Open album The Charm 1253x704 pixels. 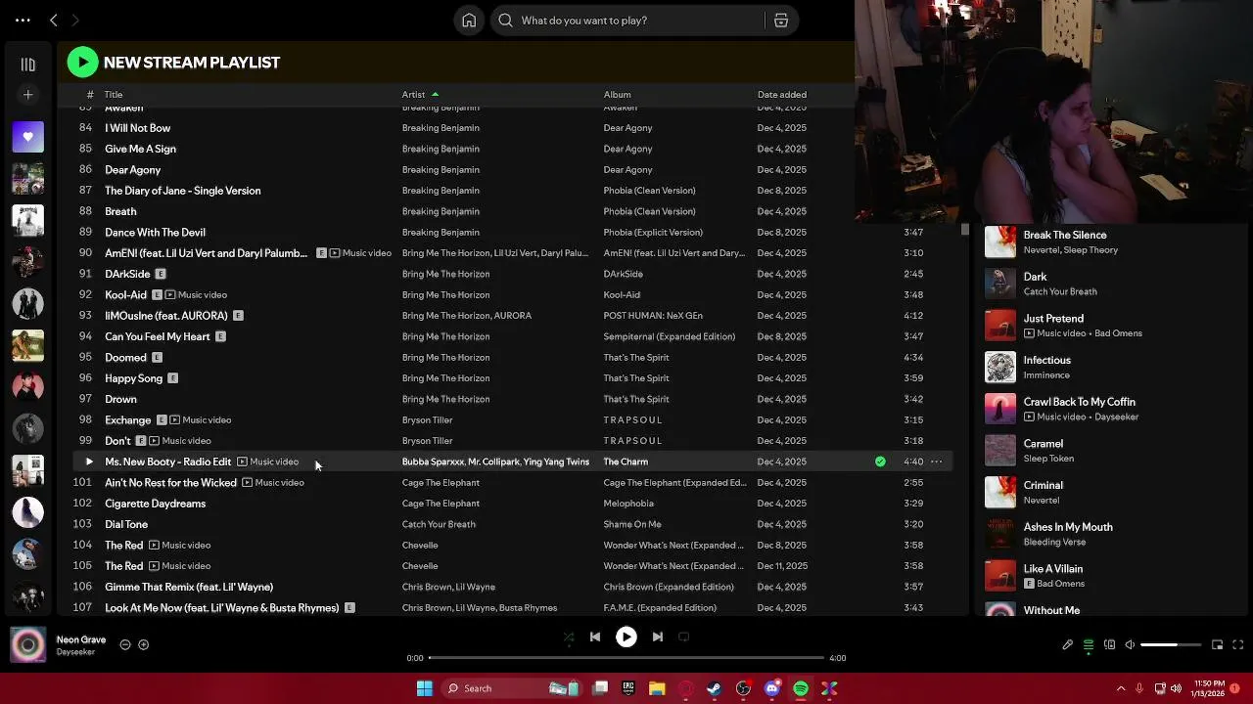click(x=626, y=462)
